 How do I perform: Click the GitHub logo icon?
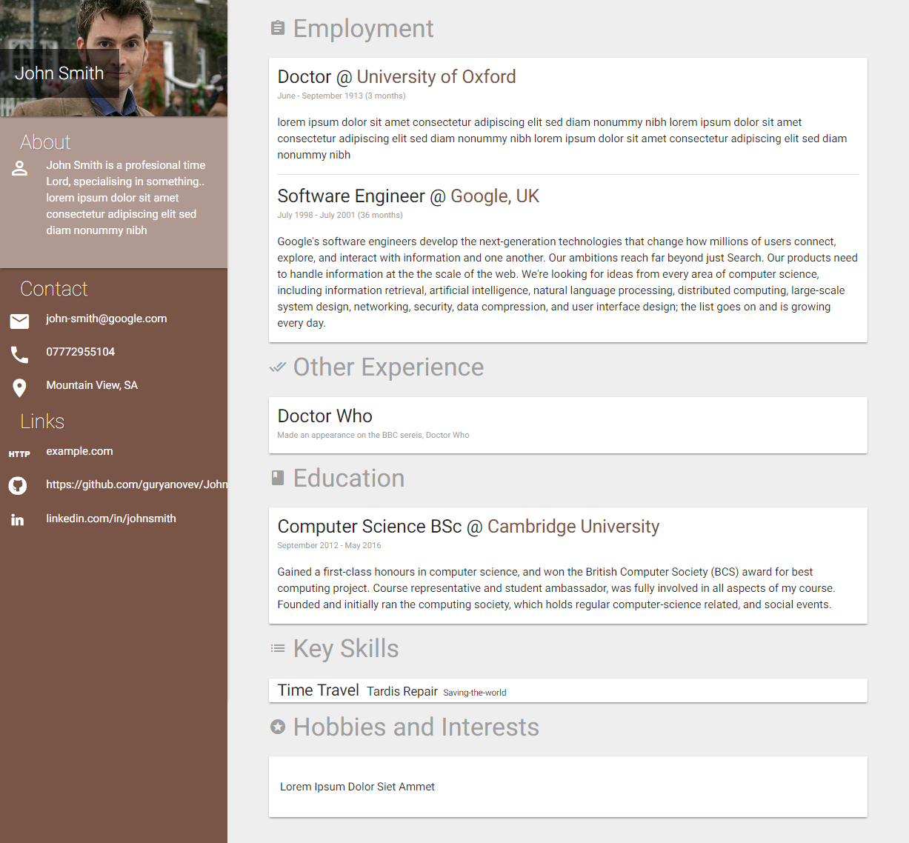point(18,485)
